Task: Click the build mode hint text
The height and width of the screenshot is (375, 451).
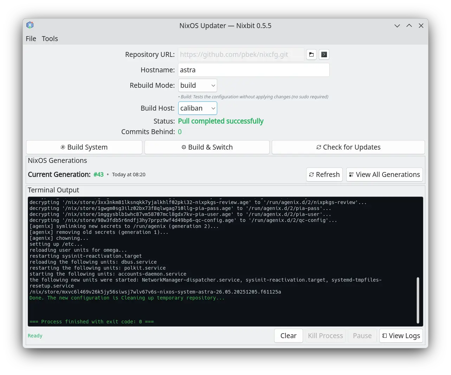Action: pyautogui.click(x=253, y=97)
